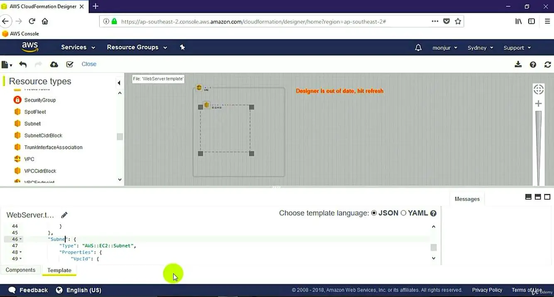The width and height of the screenshot is (554, 297).
Task: Validate the template with the checkbox icon
Action: coord(70,64)
